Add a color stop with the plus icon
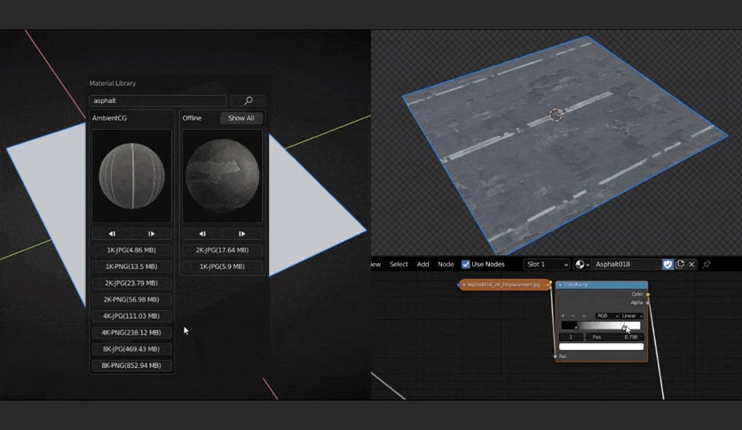742x430 pixels. click(563, 316)
